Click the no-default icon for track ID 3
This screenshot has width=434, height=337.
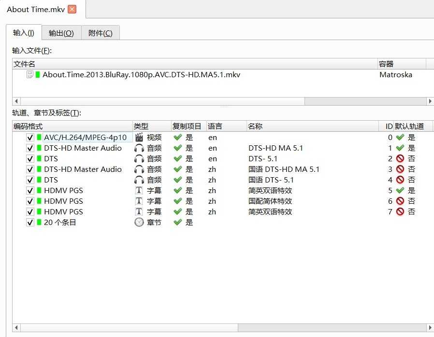400,169
